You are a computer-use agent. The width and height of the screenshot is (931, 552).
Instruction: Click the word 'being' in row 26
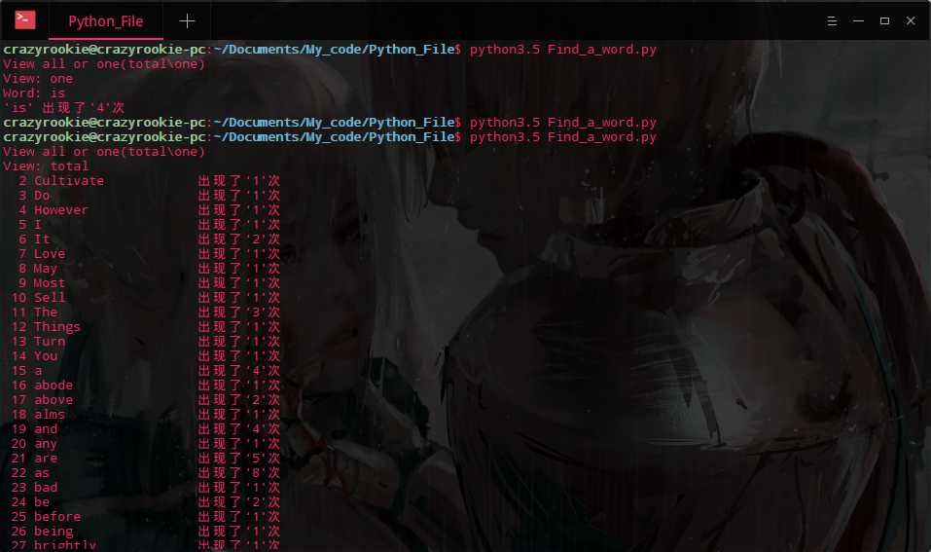54,532
